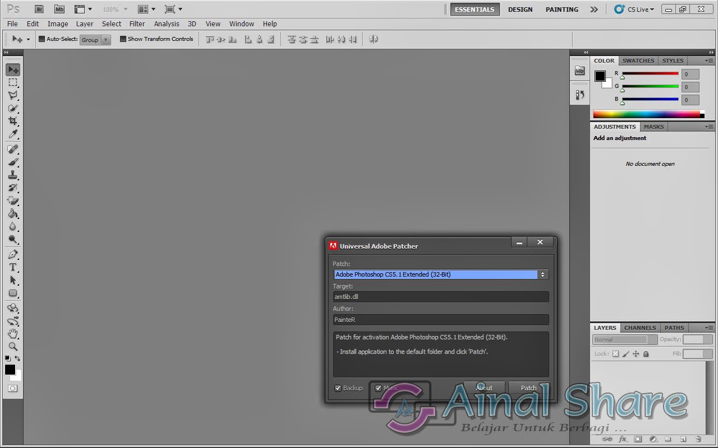Launch Mini Bridge from the application bar

59,9
